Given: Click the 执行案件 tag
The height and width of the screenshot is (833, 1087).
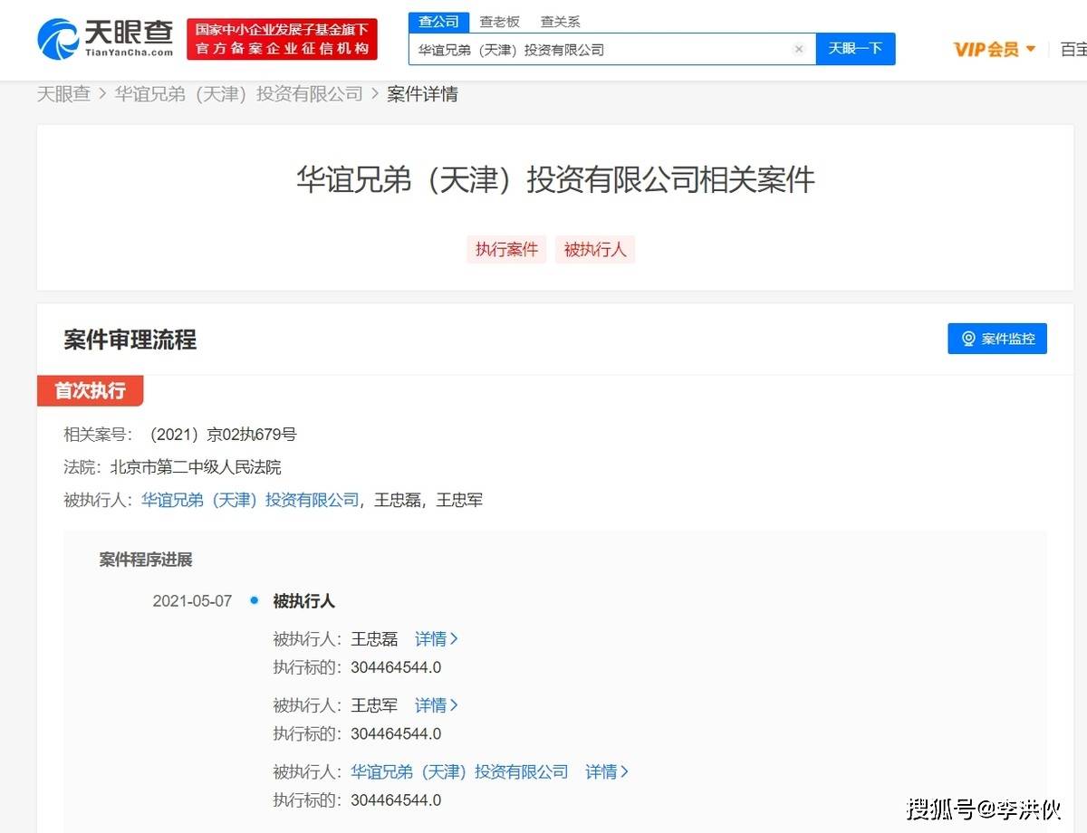Looking at the screenshot, I should coord(506,249).
